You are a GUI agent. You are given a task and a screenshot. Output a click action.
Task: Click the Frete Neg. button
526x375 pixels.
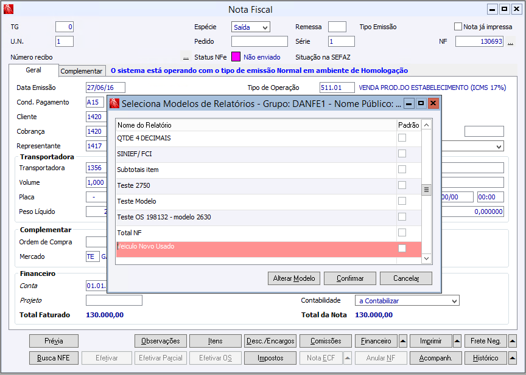[486, 341]
